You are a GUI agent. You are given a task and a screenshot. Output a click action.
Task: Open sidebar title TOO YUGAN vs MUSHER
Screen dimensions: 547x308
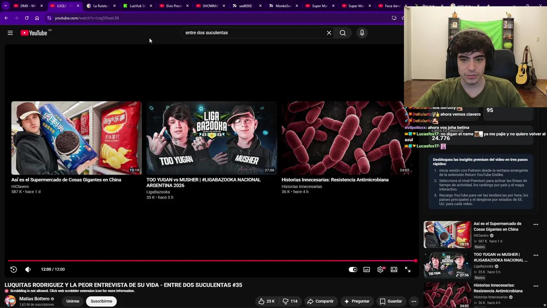[x=500, y=257]
